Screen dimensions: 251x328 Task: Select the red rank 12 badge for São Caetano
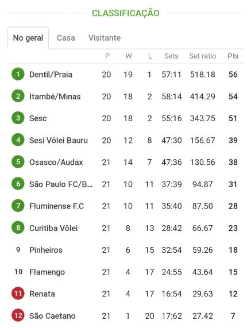tap(18, 315)
